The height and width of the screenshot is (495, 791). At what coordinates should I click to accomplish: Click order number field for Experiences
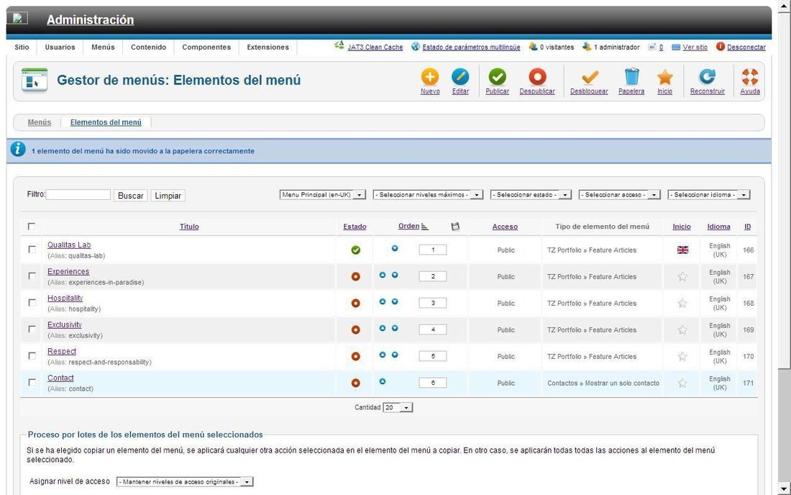click(433, 276)
